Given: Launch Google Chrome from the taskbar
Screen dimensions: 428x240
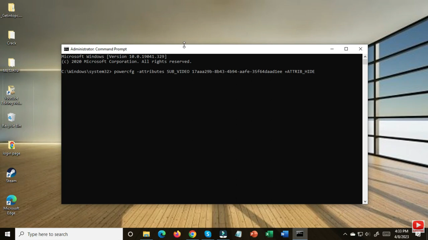Looking at the screenshot, I should 192,234.
